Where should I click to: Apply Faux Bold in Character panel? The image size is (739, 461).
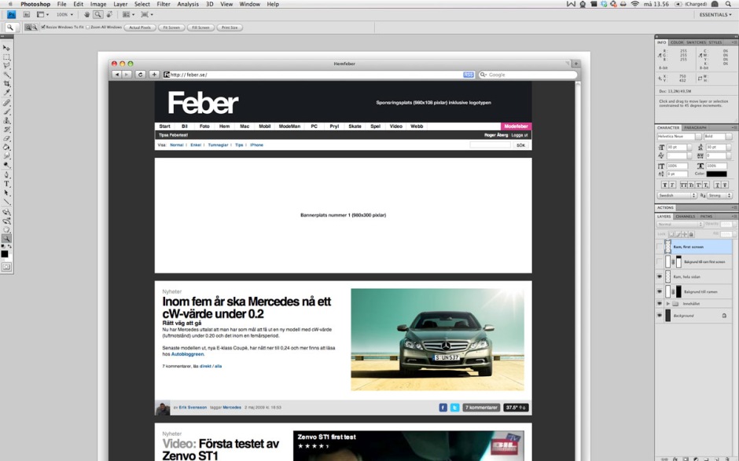[665, 185]
